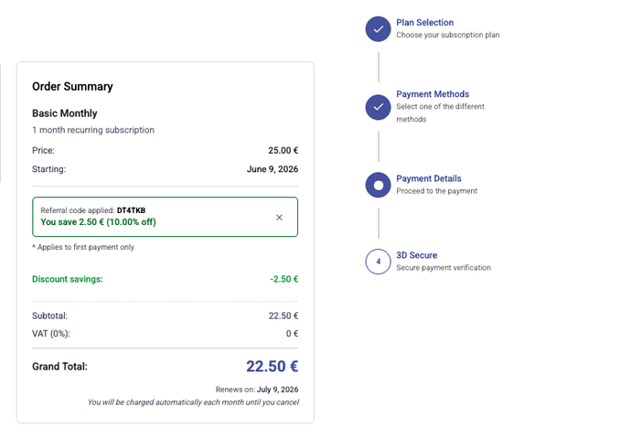The height and width of the screenshot is (439, 621).
Task: Remove the applied referral code DT4TKB
Action: [279, 217]
